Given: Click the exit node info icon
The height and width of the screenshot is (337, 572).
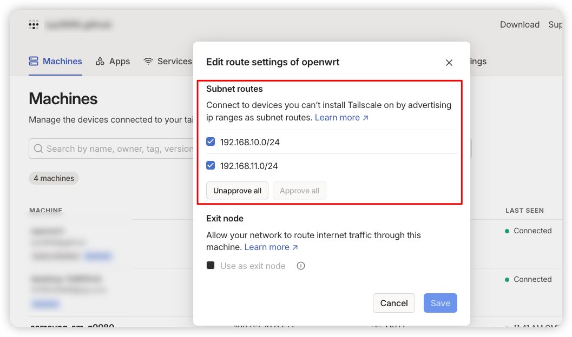Looking at the screenshot, I should [301, 266].
